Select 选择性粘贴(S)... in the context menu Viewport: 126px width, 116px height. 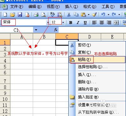click(93, 67)
